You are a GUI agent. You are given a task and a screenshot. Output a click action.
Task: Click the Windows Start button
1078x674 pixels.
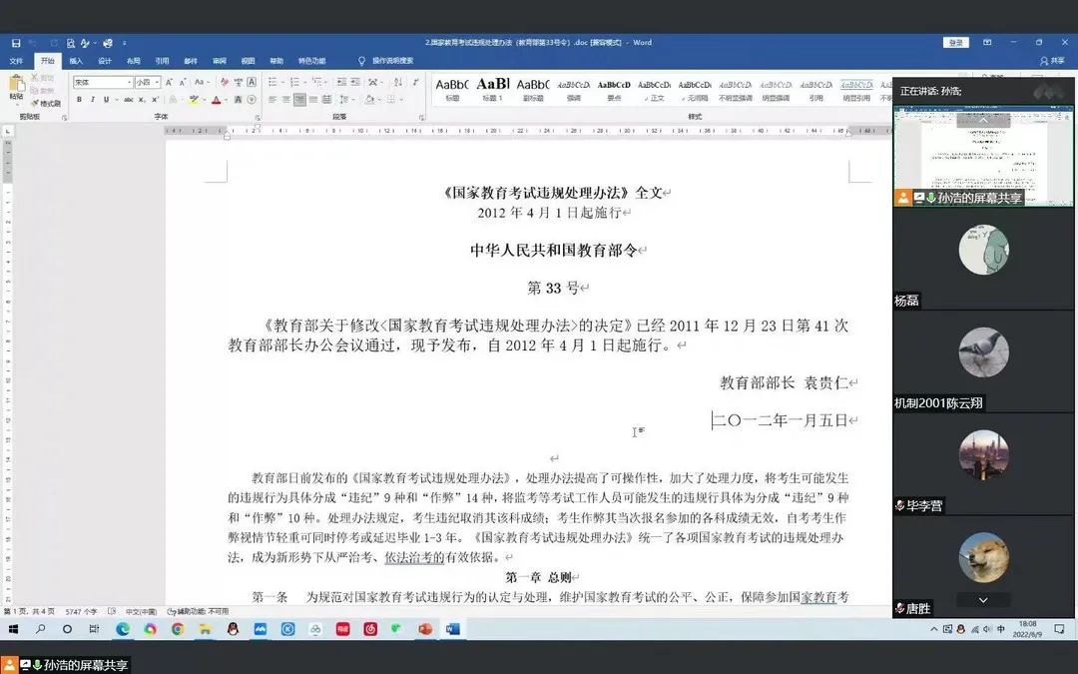coord(12,629)
